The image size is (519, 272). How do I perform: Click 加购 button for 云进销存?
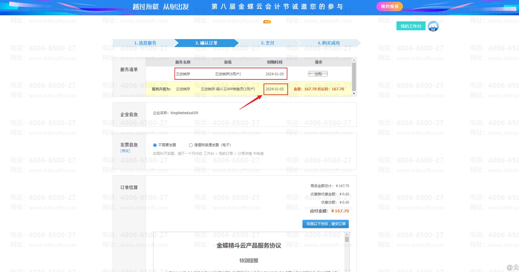[x=318, y=74]
